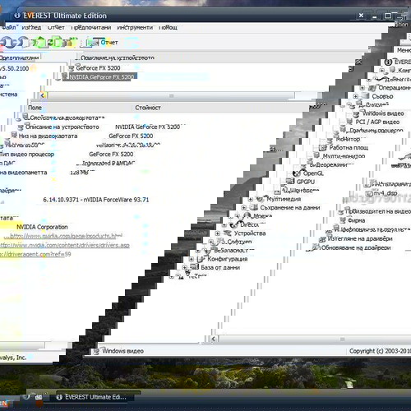Click left arrow of bottom horizontal scrollbar
Viewport: 411px width, 411px height.
tap(213, 339)
